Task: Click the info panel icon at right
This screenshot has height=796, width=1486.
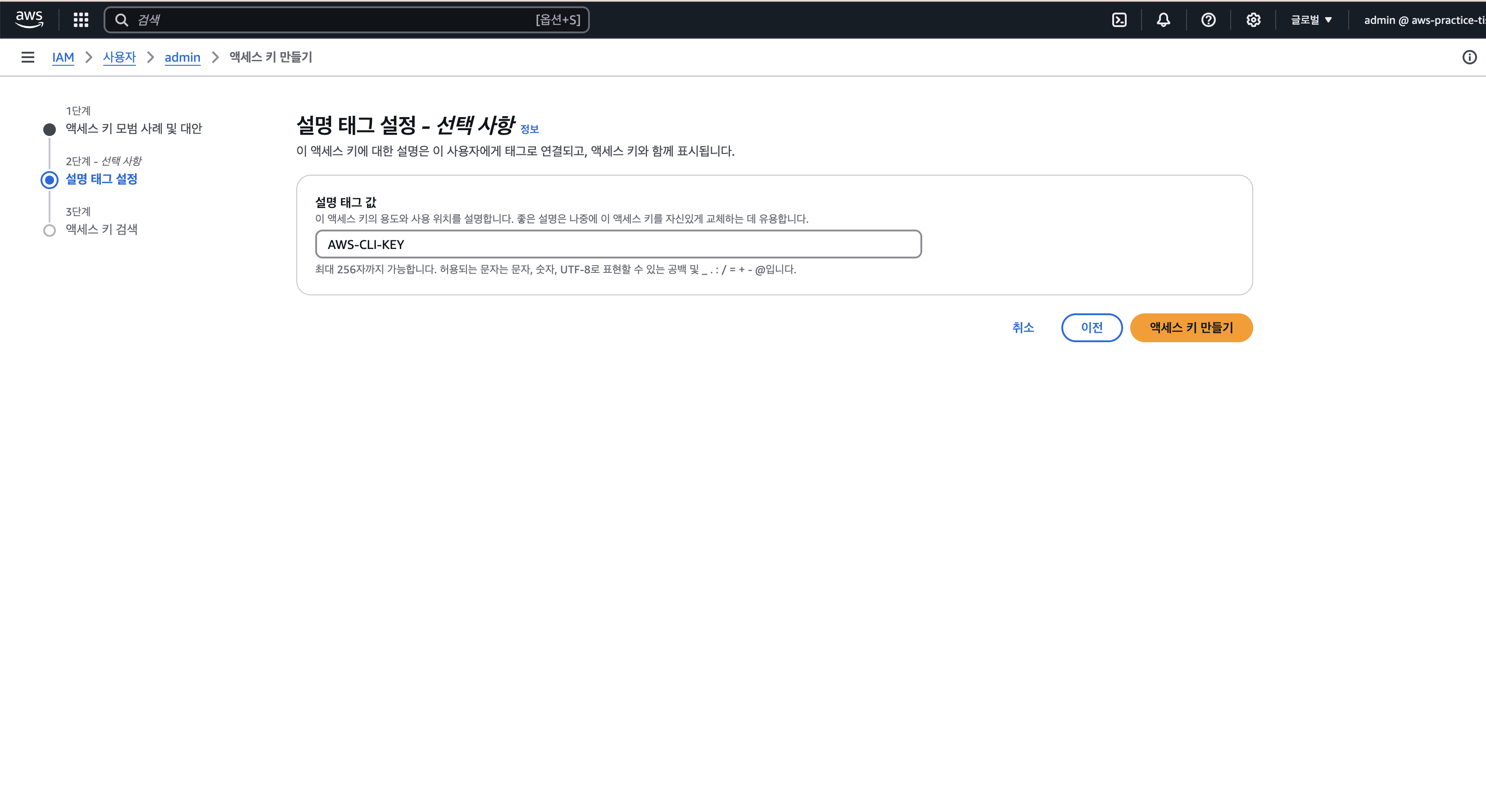Action: pyautogui.click(x=1469, y=57)
